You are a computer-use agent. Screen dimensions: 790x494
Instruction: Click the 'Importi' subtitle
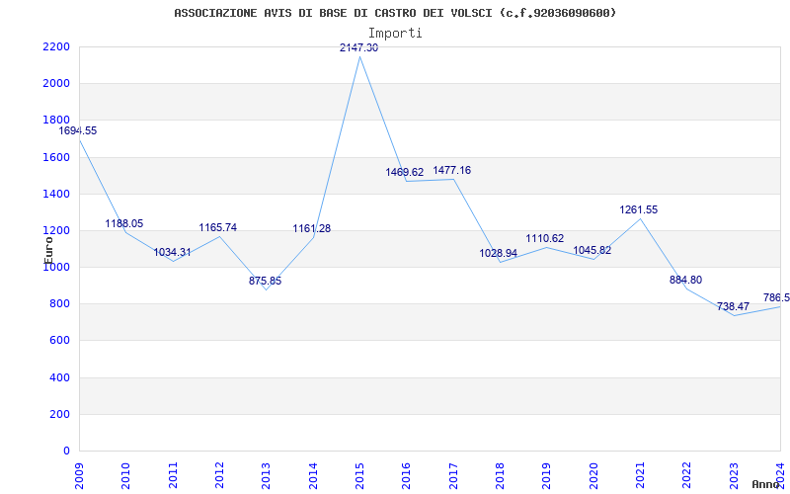click(395, 34)
